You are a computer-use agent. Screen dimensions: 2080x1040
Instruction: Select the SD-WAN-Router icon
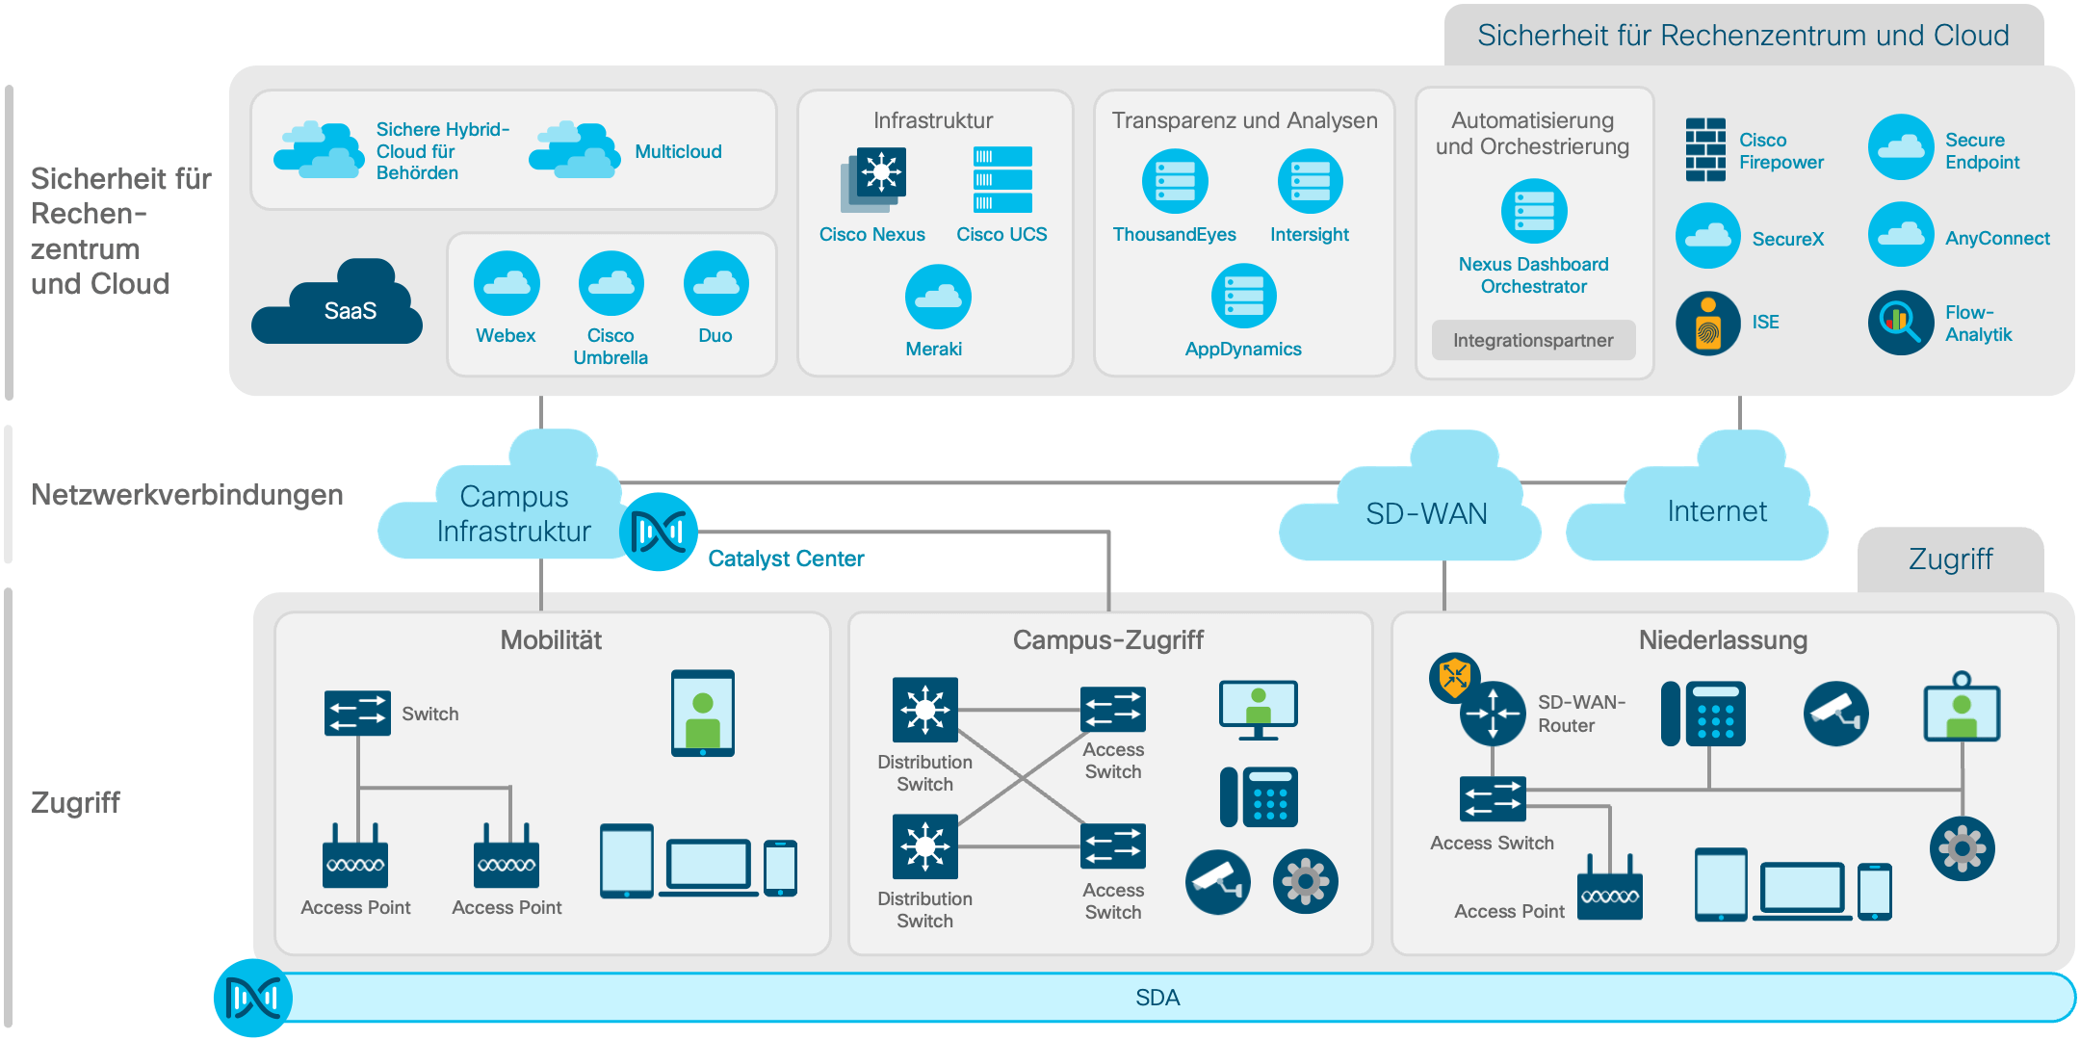click(1493, 714)
